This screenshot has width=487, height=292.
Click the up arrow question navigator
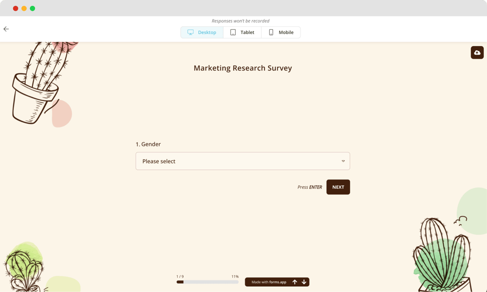click(x=295, y=282)
